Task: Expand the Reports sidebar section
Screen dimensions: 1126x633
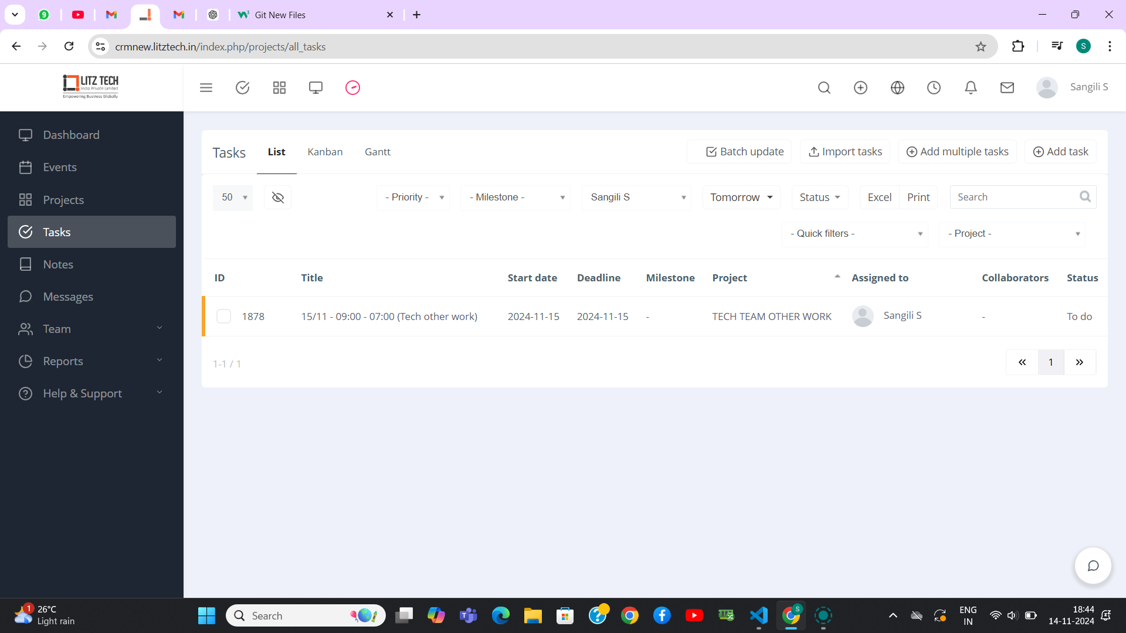Action: pos(91,361)
